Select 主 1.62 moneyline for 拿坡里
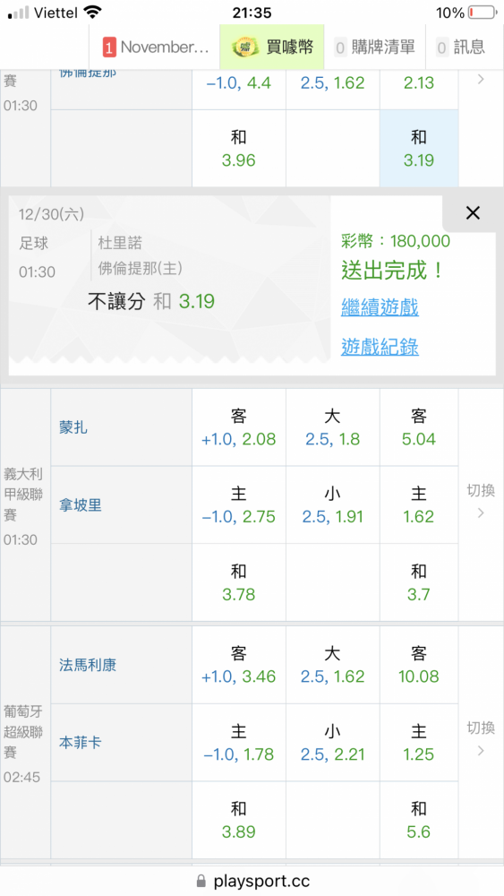The image size is (504, 896). [419, 504]
